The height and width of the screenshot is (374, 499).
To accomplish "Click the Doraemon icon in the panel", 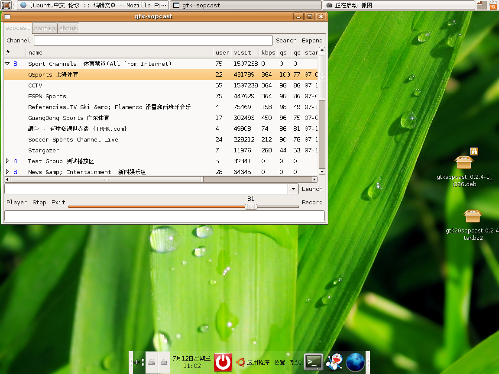I will tap(334, 362).
